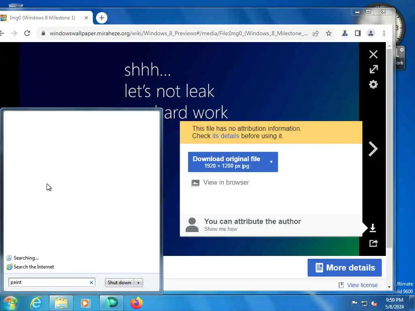Open the View license link
This screenshot has width=415, height=311.
click(x=362, y=285)
